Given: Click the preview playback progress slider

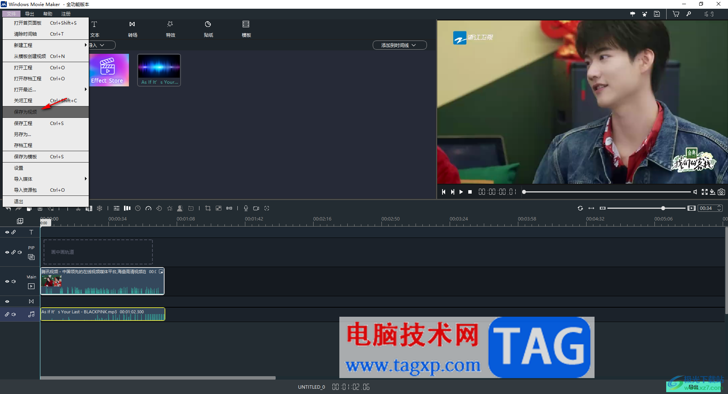Looking at the screenshot, I should pyautogui.click(x=607, y=192).
